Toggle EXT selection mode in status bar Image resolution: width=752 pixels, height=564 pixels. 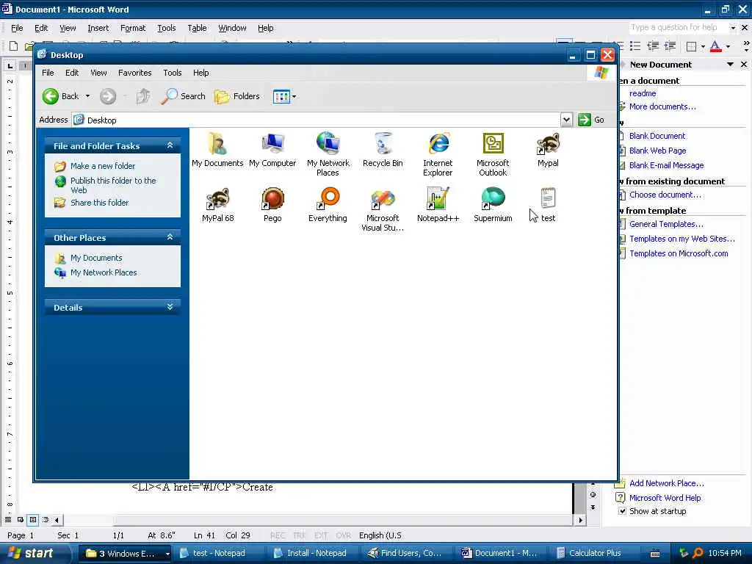click(x=321, y=535)
